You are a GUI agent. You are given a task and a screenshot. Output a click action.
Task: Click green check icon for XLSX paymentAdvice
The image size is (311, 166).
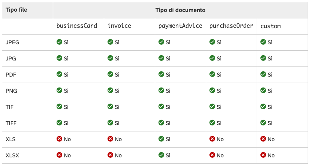click(x=161, y=155)
